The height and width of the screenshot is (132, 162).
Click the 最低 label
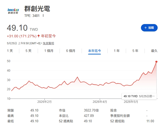pyautogui.click(x=11, y=121)
